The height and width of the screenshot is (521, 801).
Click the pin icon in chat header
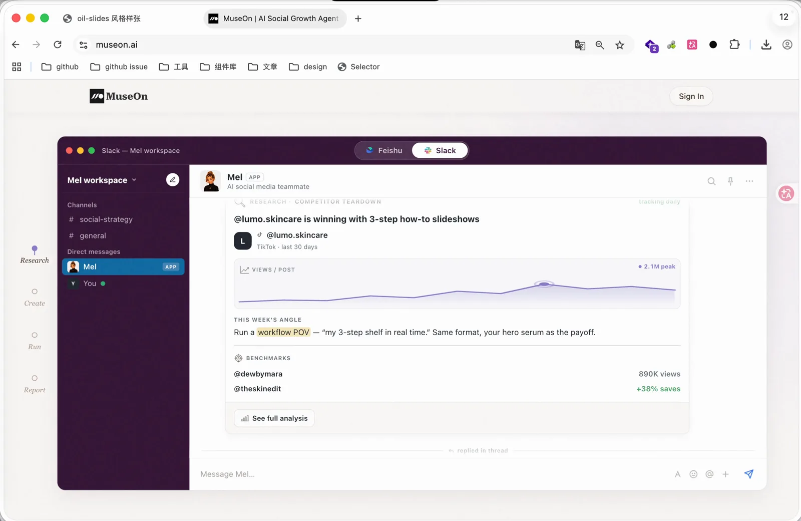(x=730, y=181)
